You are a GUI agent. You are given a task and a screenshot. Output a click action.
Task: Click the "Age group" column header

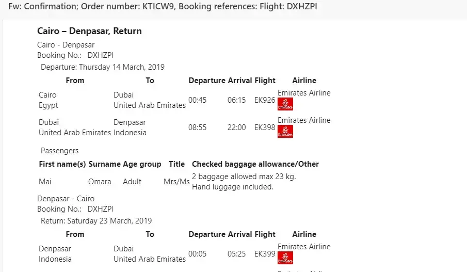[x=142, y=164]
